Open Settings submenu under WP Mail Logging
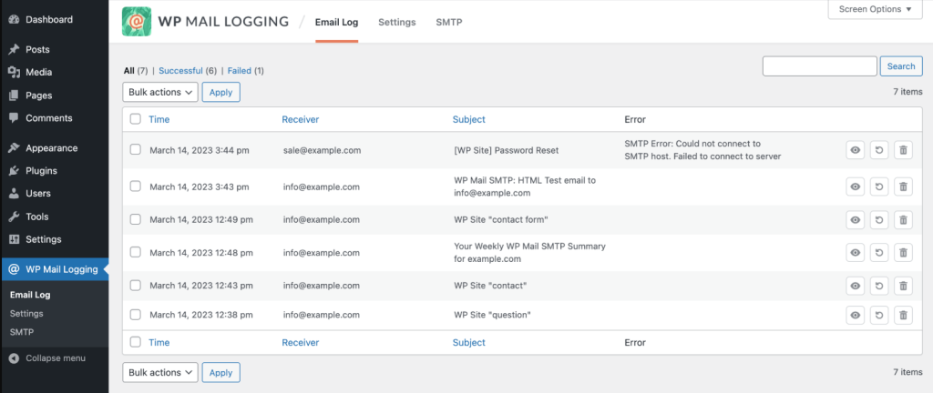933x393 pixels. [26, 314]
